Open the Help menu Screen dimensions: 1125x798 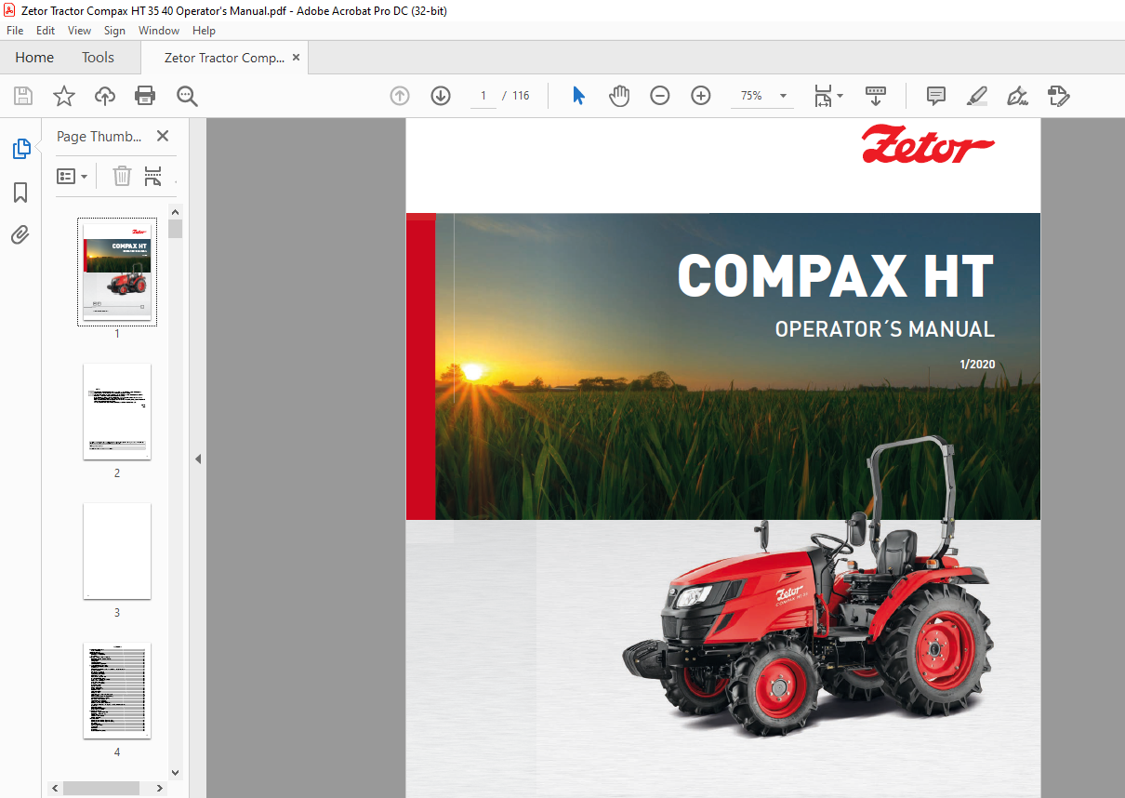[x=204, y=31]
